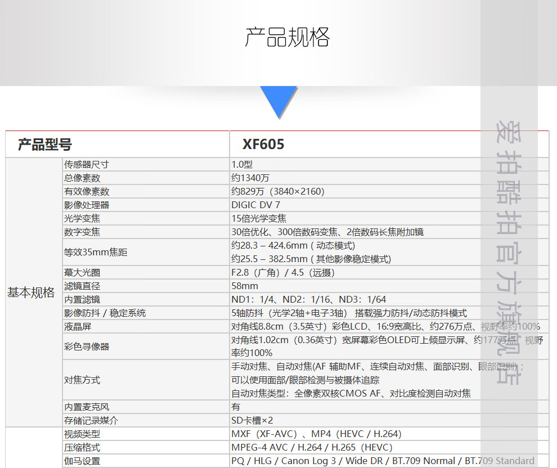The height and width of the screenshot is (468, 557).
Task: Select the XF605 model name
Action: point(263,145)
